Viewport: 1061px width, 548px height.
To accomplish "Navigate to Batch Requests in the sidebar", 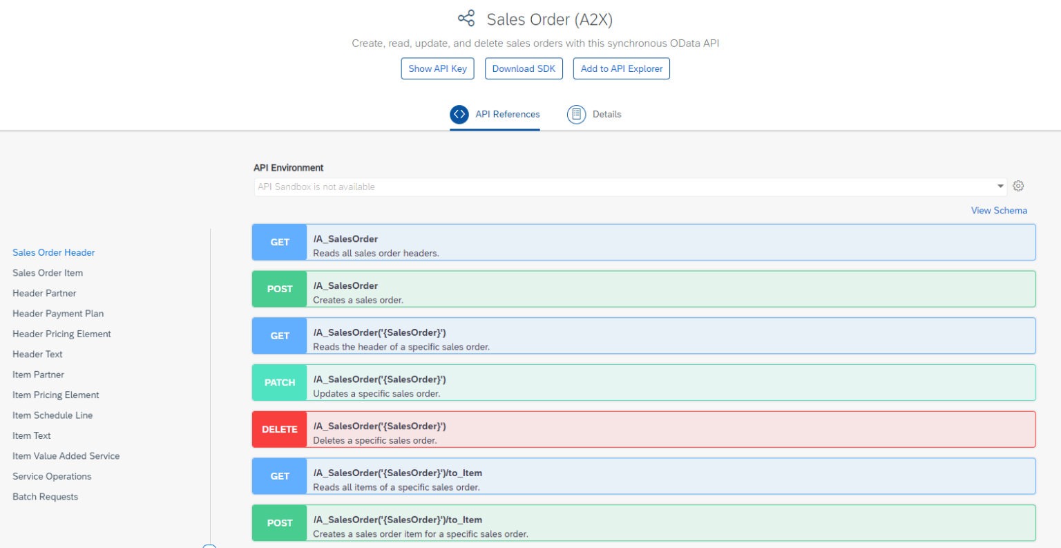I will (45, 496).
